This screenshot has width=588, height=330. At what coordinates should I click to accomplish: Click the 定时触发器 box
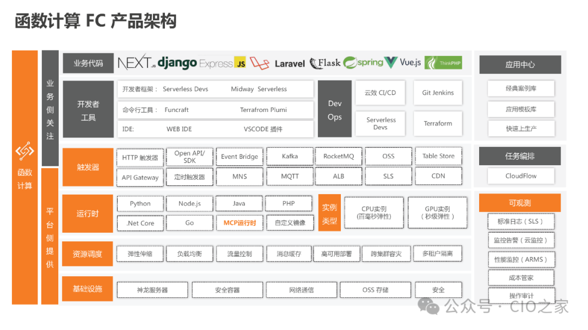[190, 177]
